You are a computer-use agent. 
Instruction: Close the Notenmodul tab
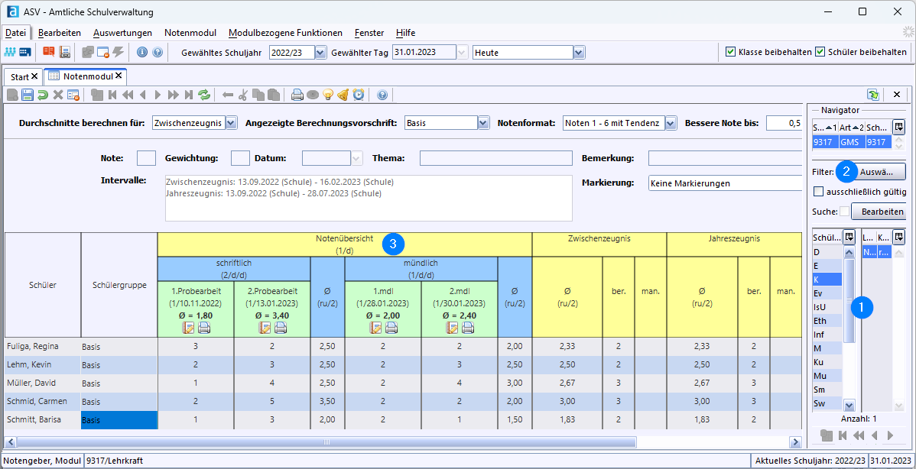point(119,76)
